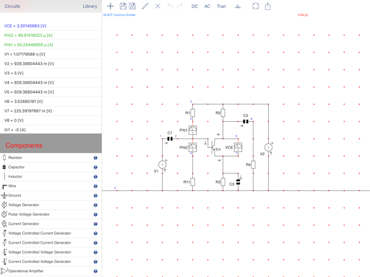
Task: Select Current Controlled Current Generator
Action: tap(51, 242)
